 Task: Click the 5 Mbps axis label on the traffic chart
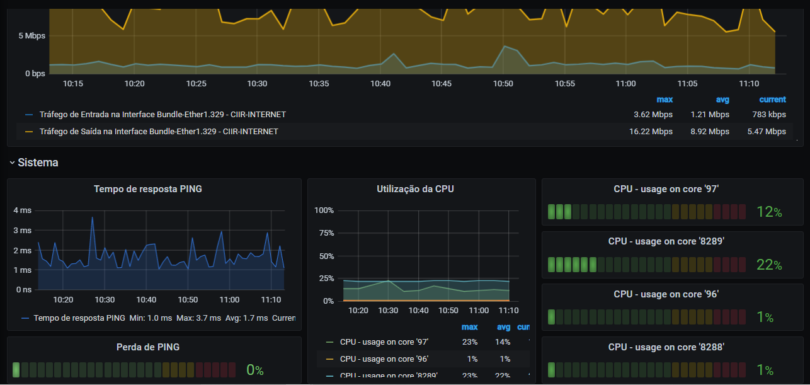tap(32, 36)
